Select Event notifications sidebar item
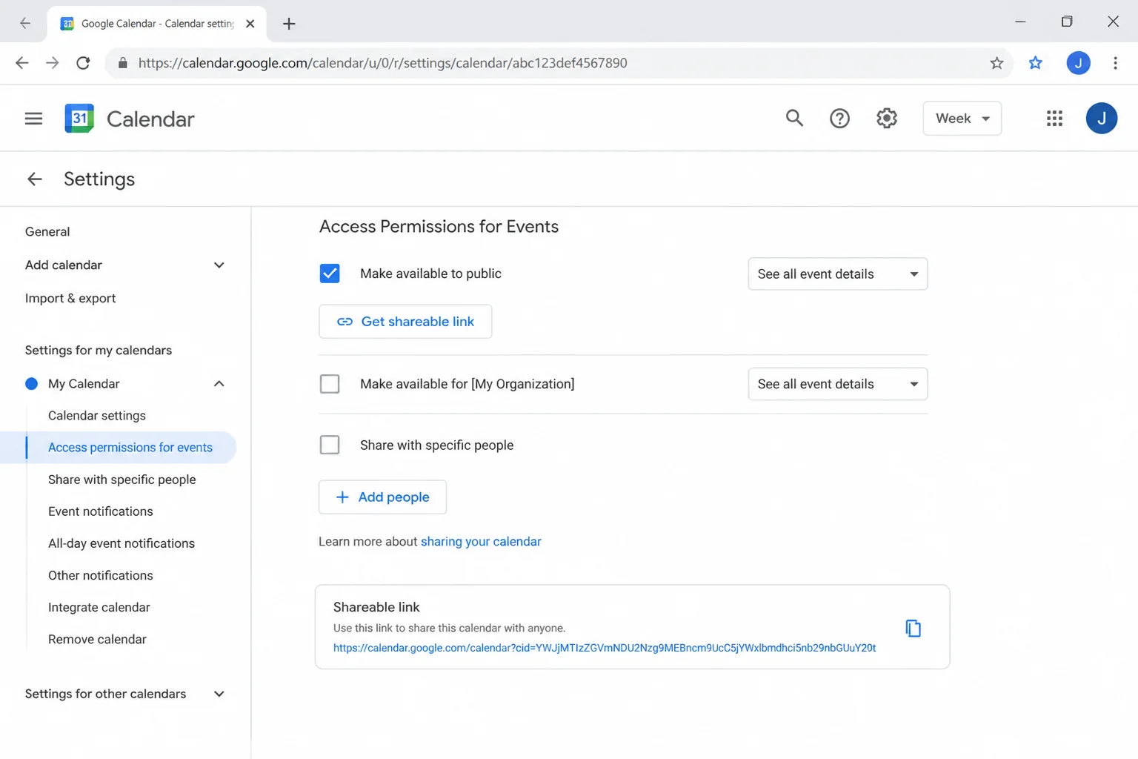The height and width of the screenshot is (759, 1138). pos(101,511)
